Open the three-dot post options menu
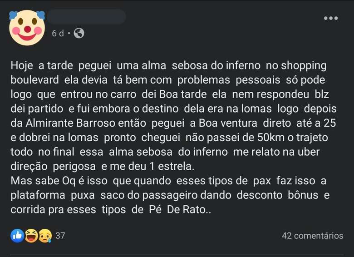 pyautogui.click(x=330, y=19)
